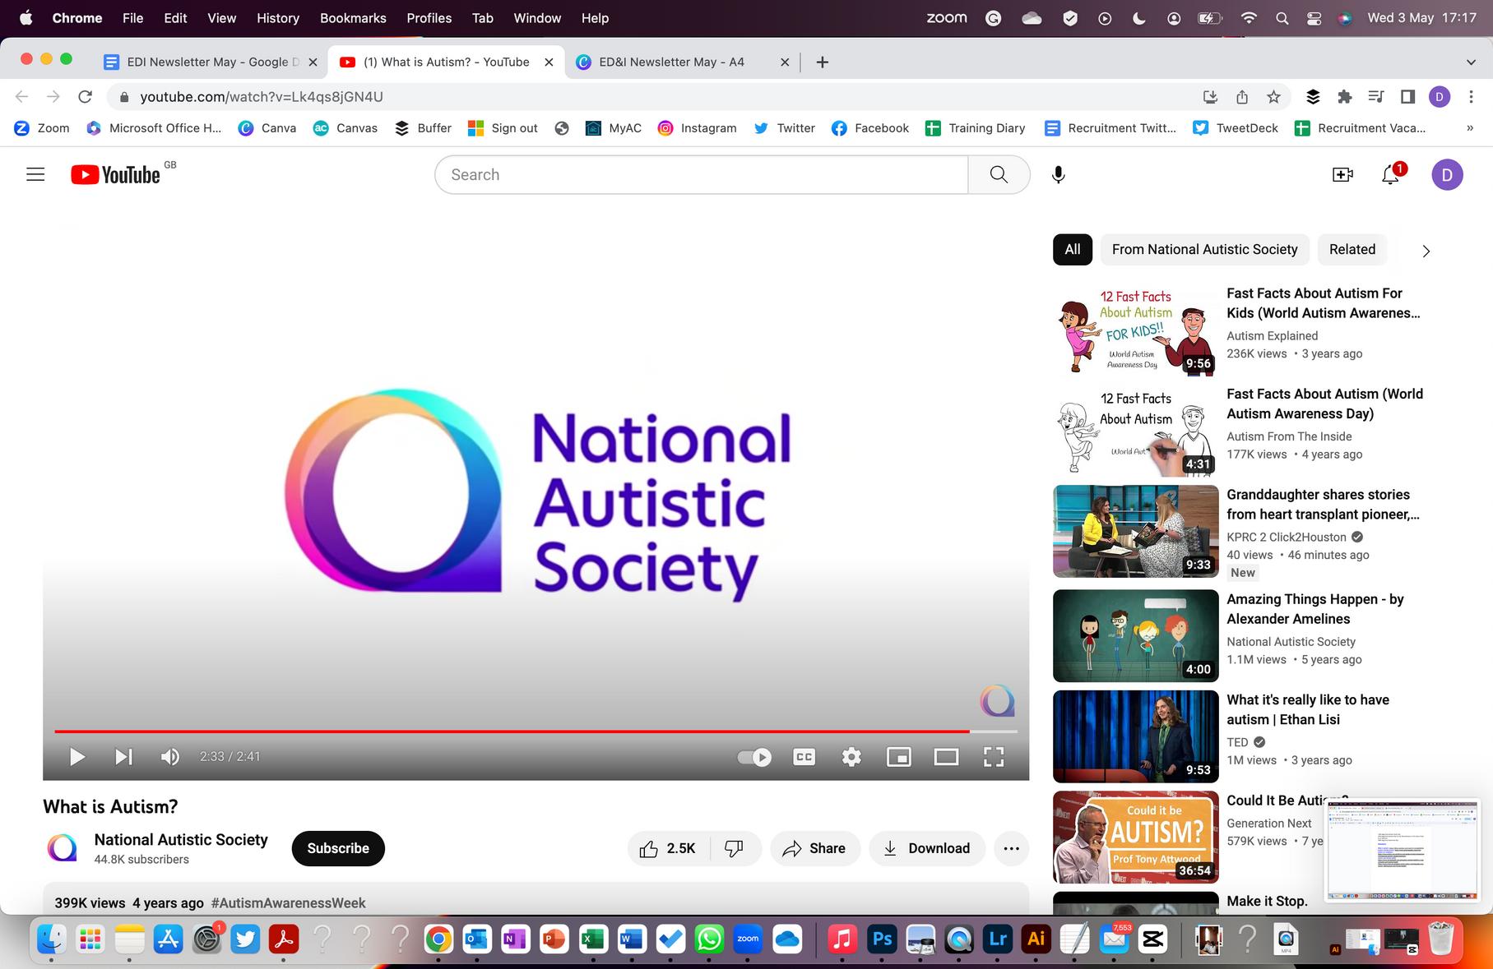Open YouTube notifications bell
Screen dimensions: 1493x969
[1391, 174]
